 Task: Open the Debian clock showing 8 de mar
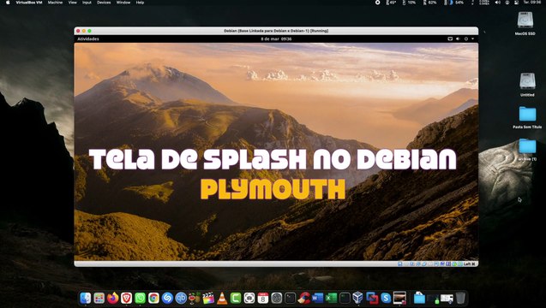[276, 39]
